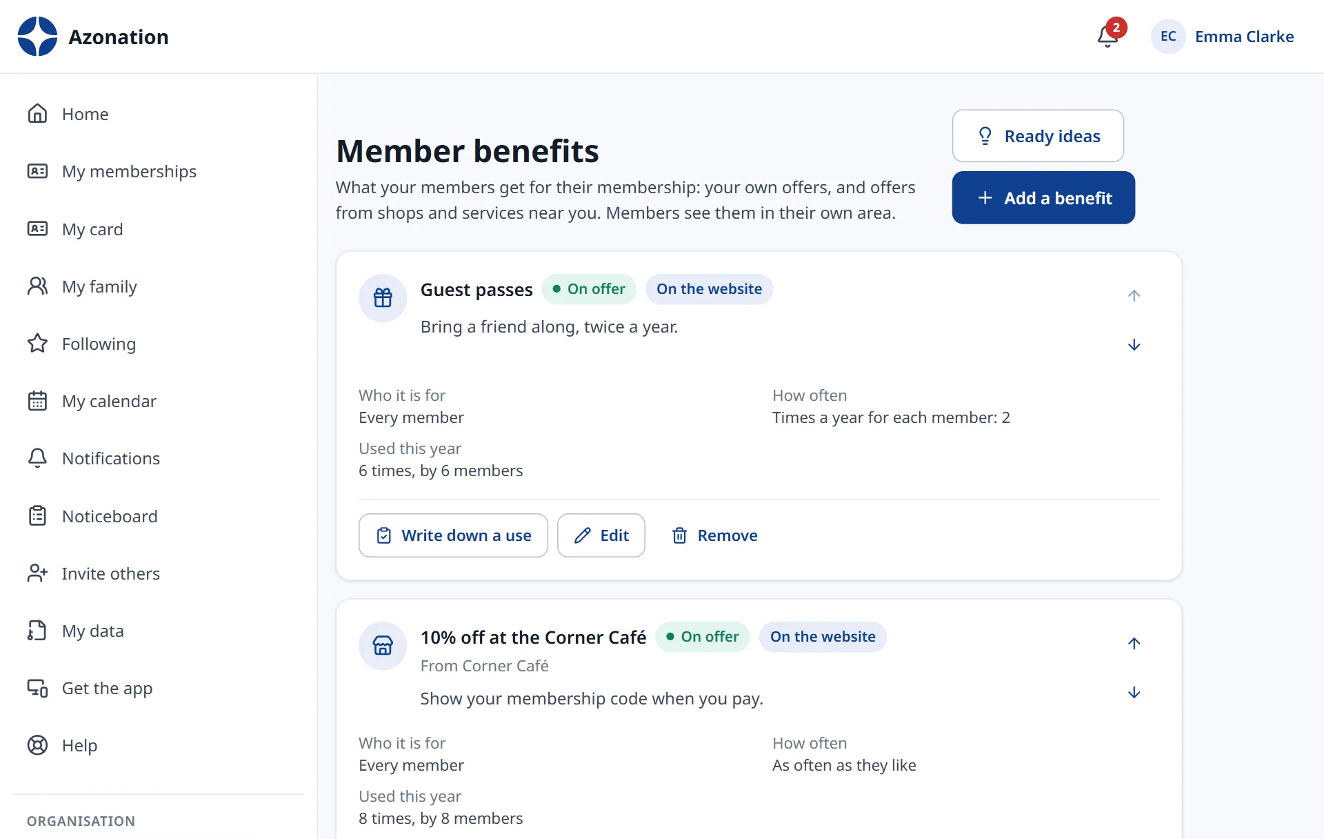1324x839 pixels.
Task: Click Guest passes On offer badge
Action: coord(590,289)
